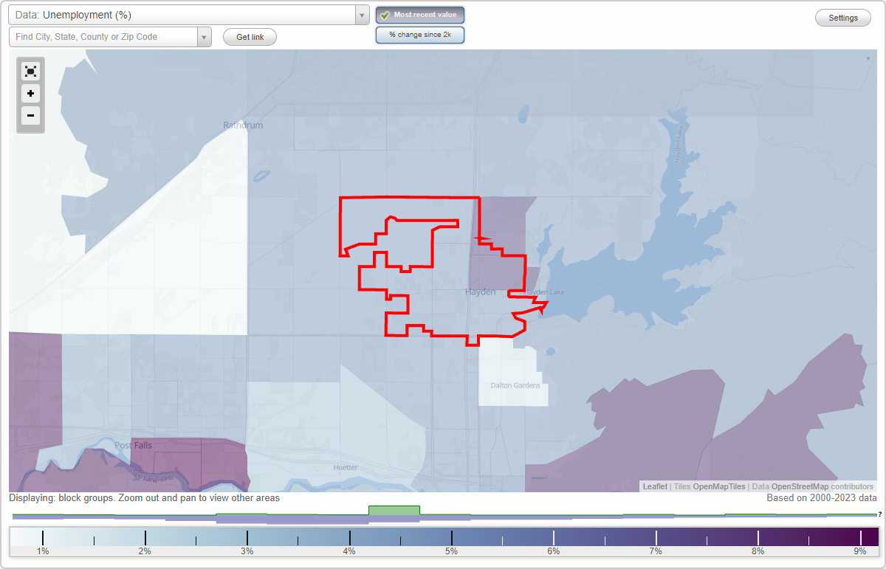Click the green histogram bar above legend
The image size is (886, 569).
coord(394,510)
